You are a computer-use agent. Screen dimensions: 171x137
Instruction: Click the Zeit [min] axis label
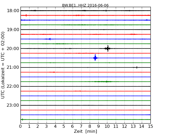(x=85, y=131)
